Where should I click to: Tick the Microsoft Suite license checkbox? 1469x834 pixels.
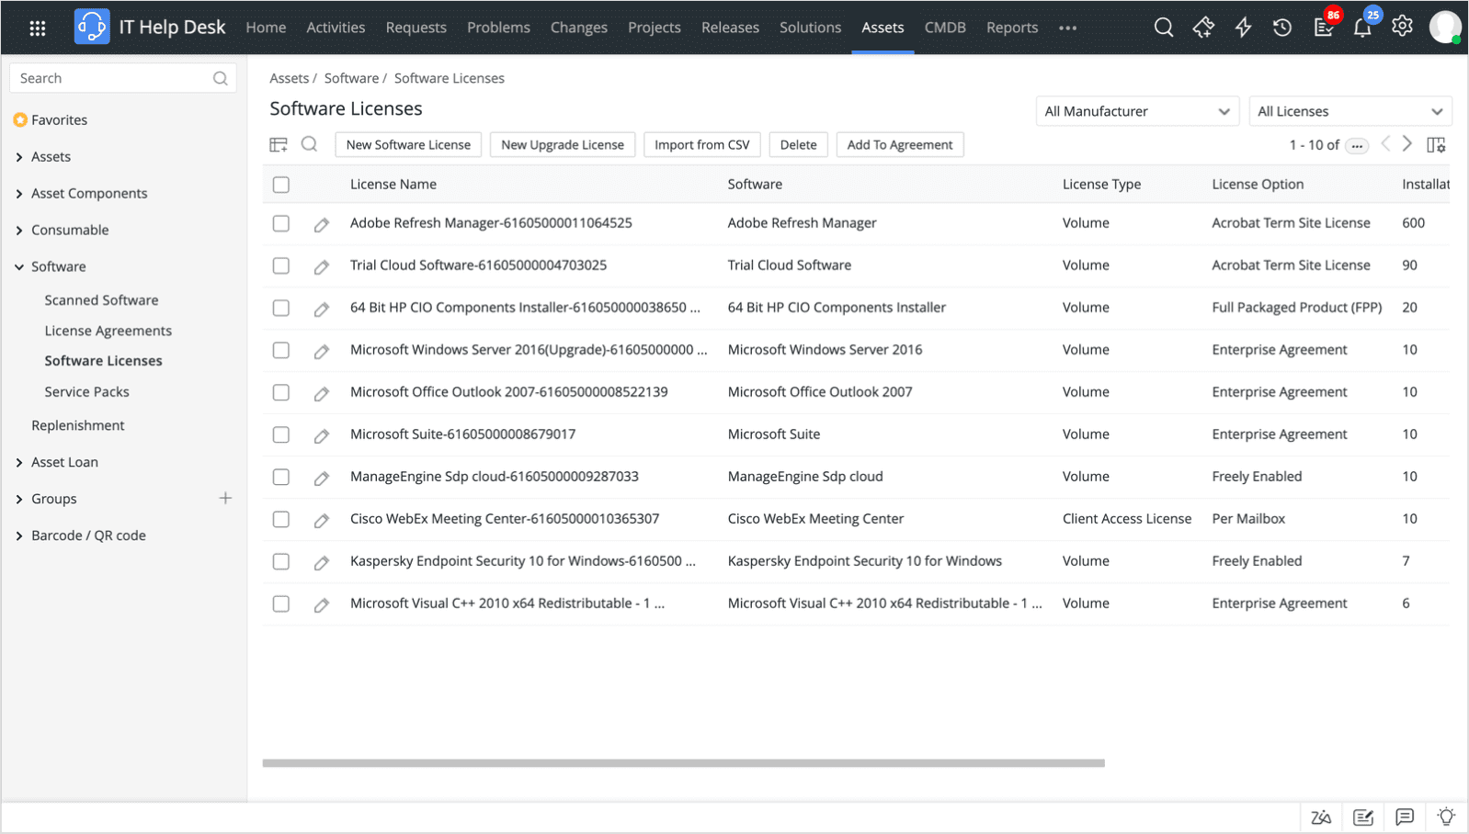coord(281,434)
